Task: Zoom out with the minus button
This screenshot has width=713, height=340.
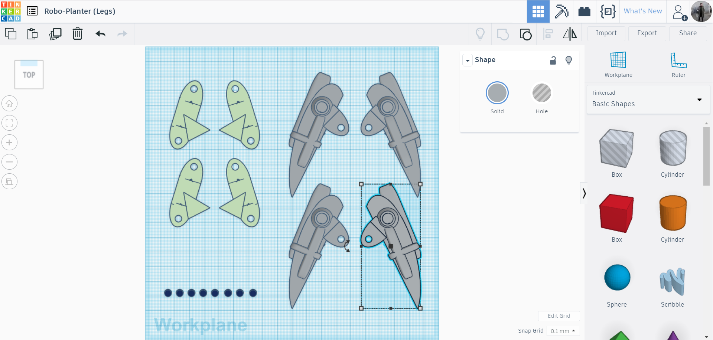Action: (10, 162)
